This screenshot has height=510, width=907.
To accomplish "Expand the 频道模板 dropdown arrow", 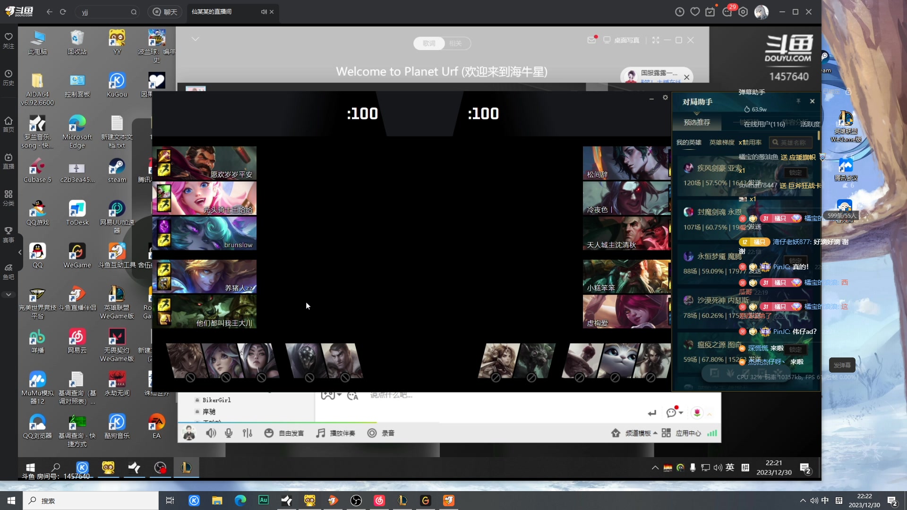I will tap(655, 433).
